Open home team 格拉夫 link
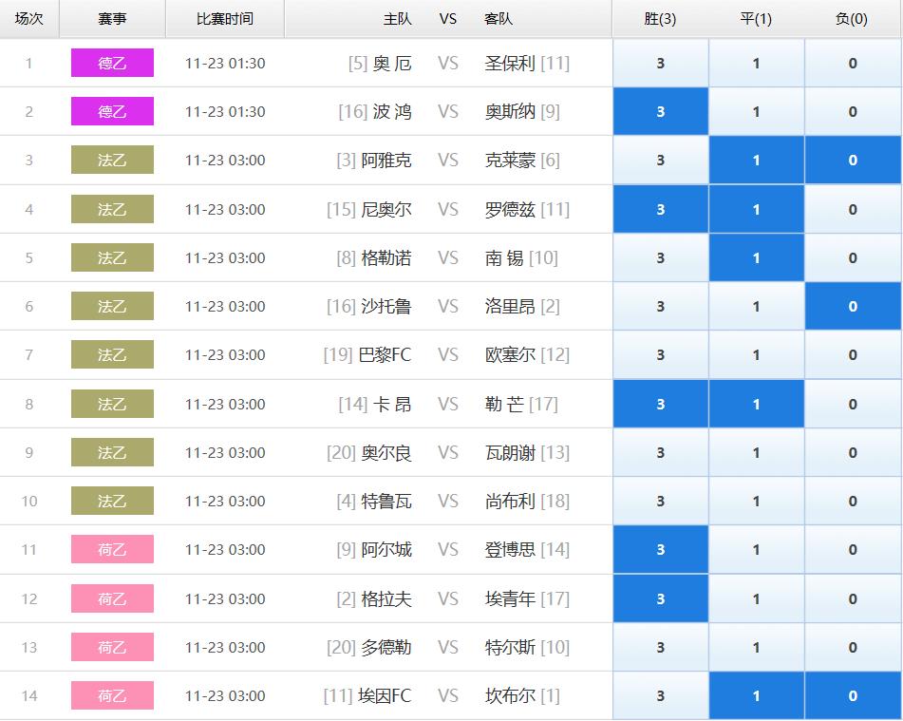903x721 pixels. (x=386, y=598)
